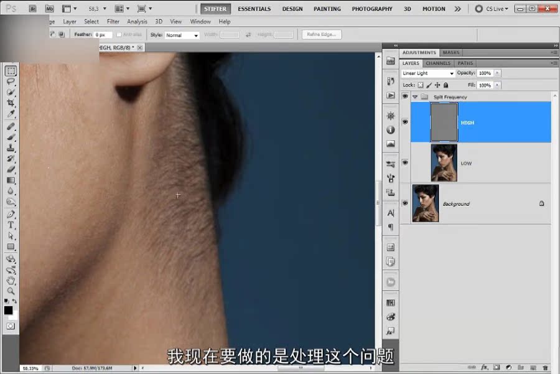Toggle lock all padlock

(x=446, y=85)
